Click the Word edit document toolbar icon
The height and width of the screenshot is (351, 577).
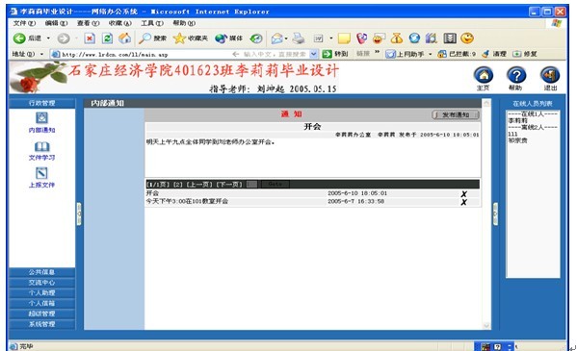[318, 38]
